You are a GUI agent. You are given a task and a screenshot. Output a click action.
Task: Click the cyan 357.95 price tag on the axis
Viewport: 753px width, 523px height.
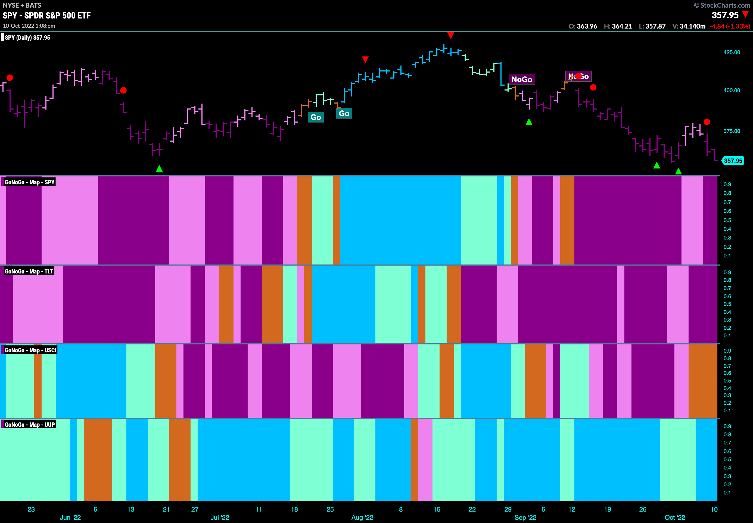click(x=733, y=161)
